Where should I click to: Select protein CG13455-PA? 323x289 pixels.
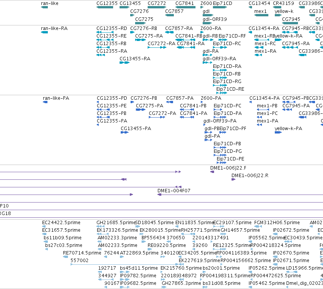click(x=136, y=129)
